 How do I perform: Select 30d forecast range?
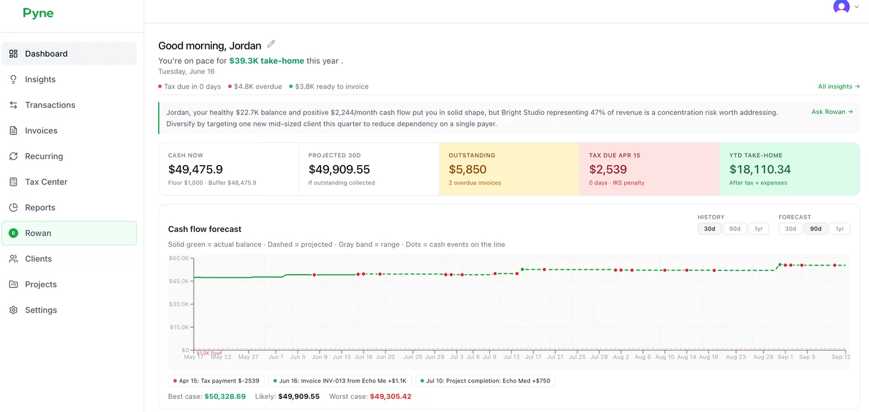pyautogui.click(x=790, y=229)
